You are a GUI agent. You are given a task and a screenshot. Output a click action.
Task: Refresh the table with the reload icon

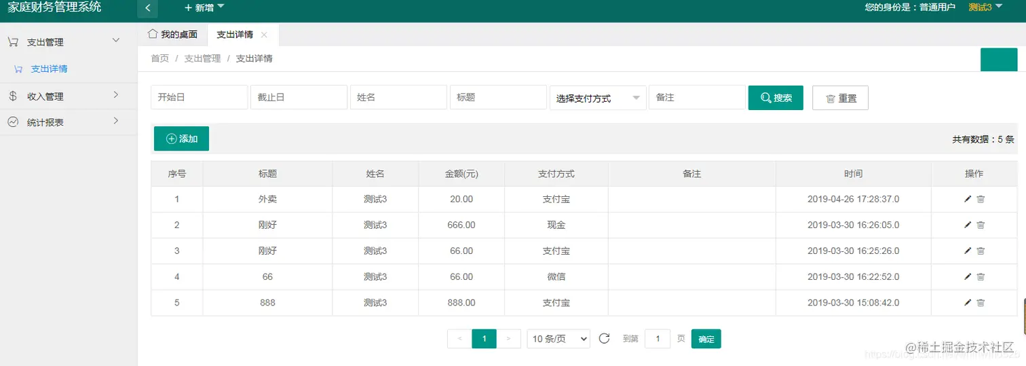point(605,338)
